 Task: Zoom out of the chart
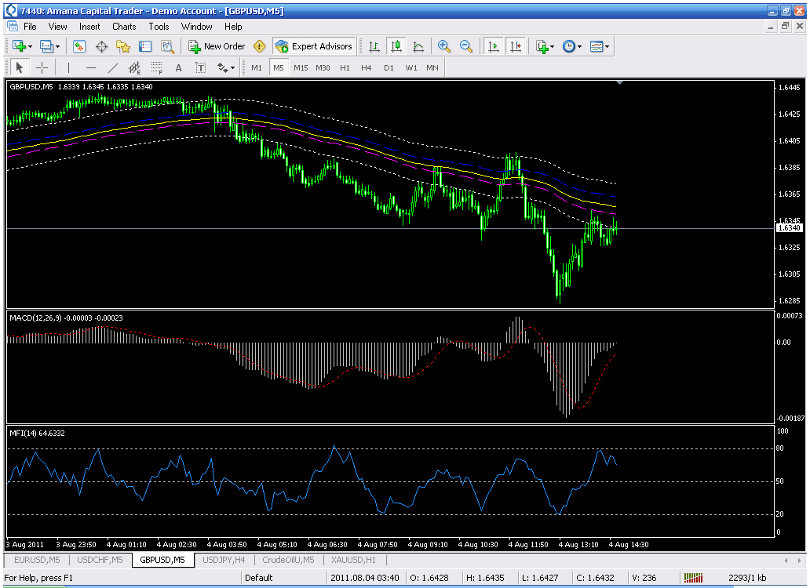466,46
